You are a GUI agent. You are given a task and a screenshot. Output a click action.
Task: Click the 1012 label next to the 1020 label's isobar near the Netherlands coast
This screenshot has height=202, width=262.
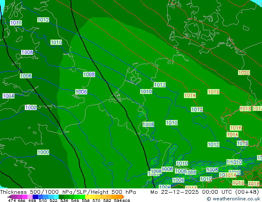point(160,85)
